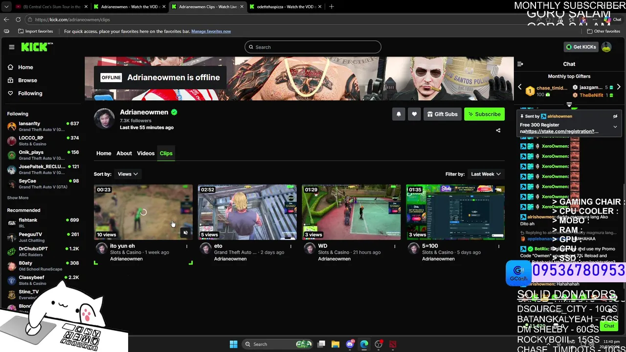626x352 pixels.
Task: Play the ito yun eh clip thumbnail
Action: (143, 212)
